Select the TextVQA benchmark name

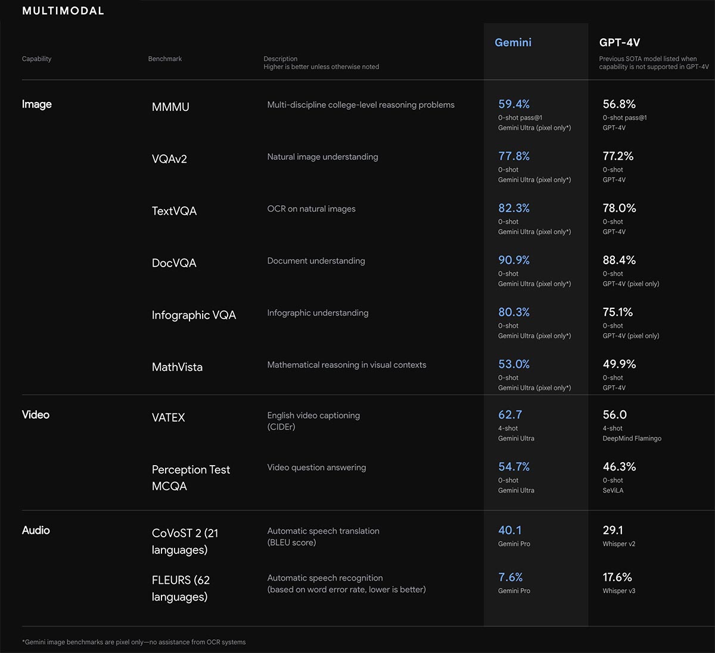tap(174, 211)
